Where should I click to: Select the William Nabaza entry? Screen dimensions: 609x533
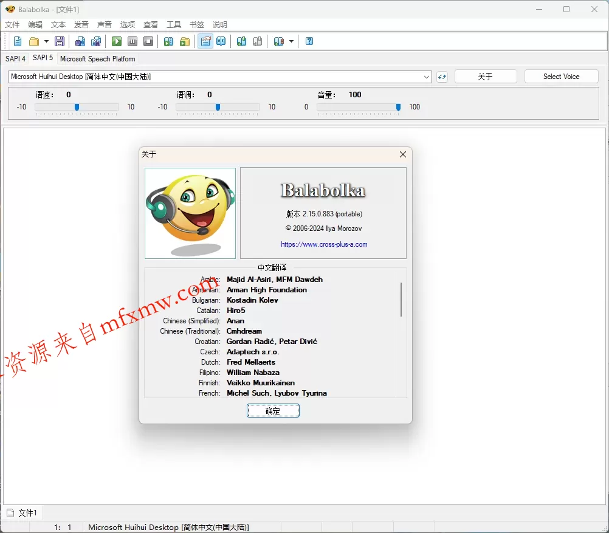[x=253, y=372]
